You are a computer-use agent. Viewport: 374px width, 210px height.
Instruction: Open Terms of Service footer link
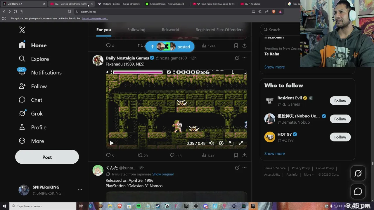(275, 168)
